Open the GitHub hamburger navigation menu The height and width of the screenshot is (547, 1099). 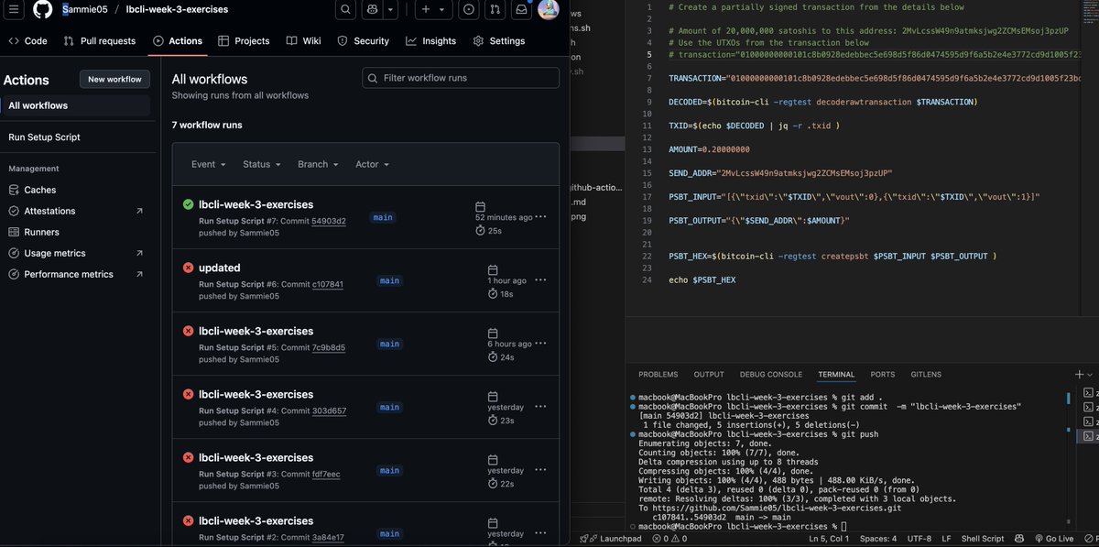click(x=14, y=9)
